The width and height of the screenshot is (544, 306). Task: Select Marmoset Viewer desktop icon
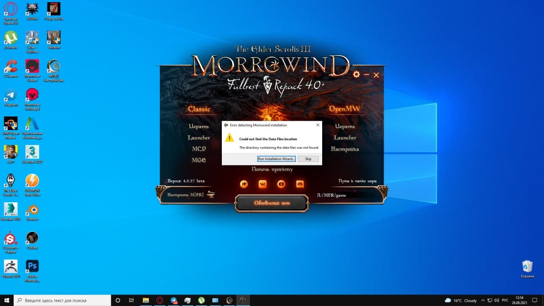click(x=32, y=70)
